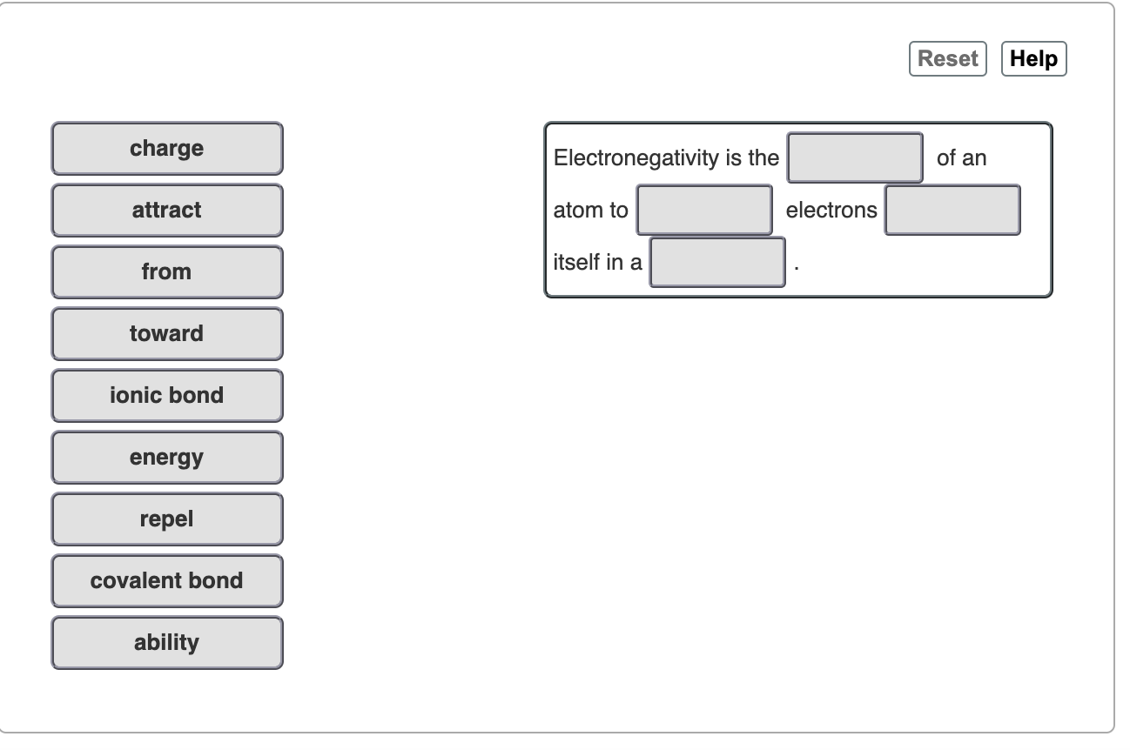1130x750 pixels.
Task: Select the energy word tile
Action: point(166,457)
